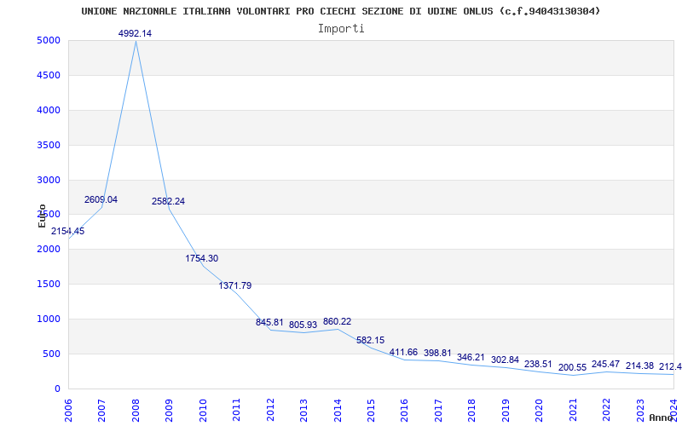The height and width of the screenshot is (426, 682).
Task: Select the 302.84 data label
Action: click(505, 360)
